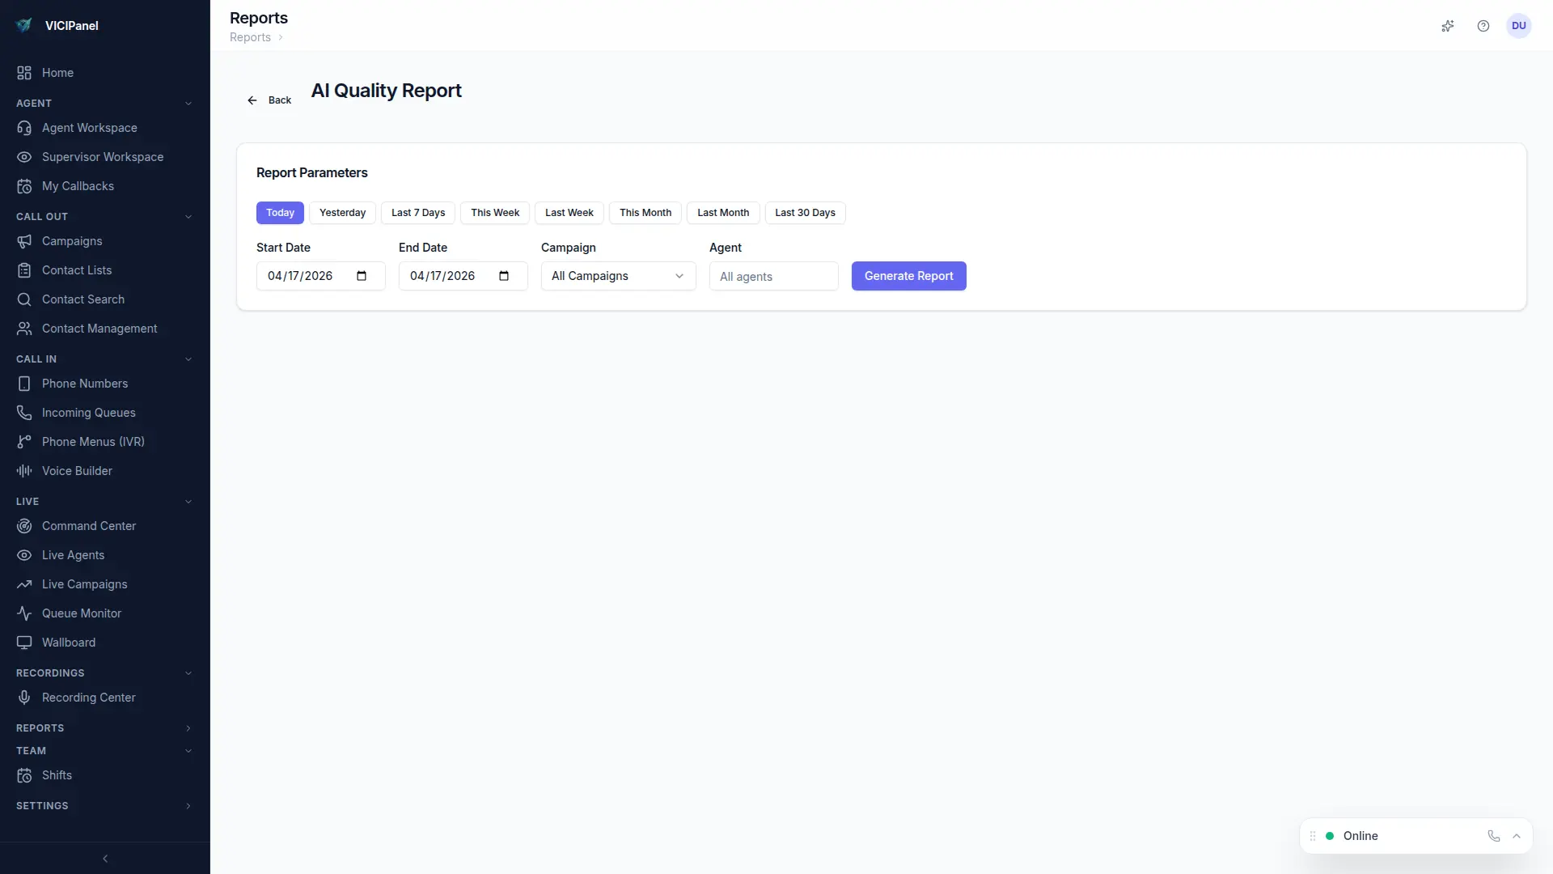This screenshot has width=1553, height=874.
Task: Collapse the CALL OUT section
Action: pyautogui.click(x=188, y=216)
